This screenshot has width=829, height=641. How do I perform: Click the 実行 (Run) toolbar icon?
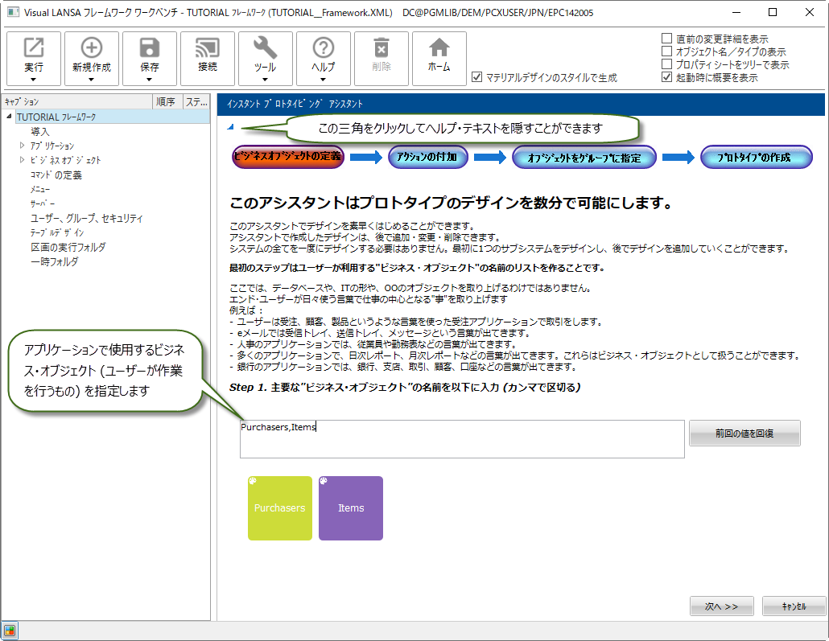[33, 47]
